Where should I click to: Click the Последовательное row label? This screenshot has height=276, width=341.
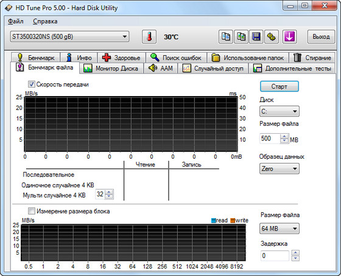pyautogui.click(x=49, y=174)
